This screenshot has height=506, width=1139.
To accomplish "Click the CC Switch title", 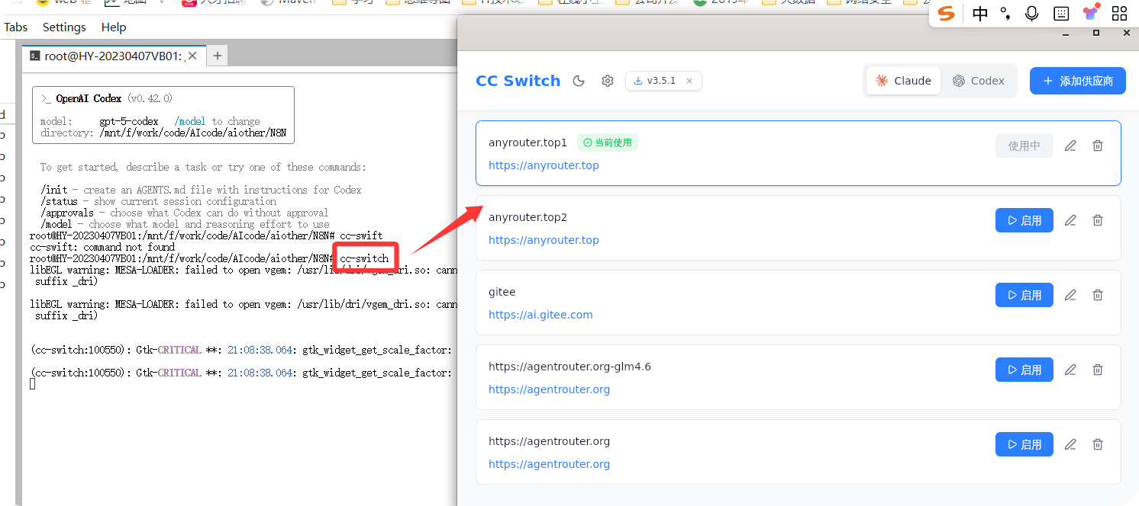I will point(518,81).
